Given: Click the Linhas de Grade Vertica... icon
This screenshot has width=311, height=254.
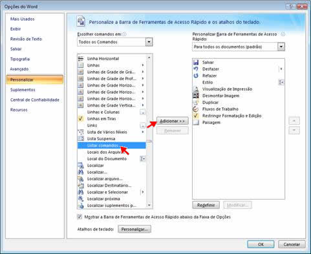Looking at the screenshot, I should coord(81,105).
